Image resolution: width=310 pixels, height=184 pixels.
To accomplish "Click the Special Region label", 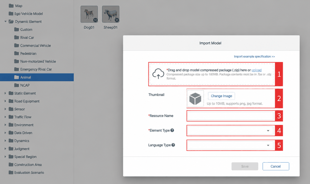I will point(25,157).
